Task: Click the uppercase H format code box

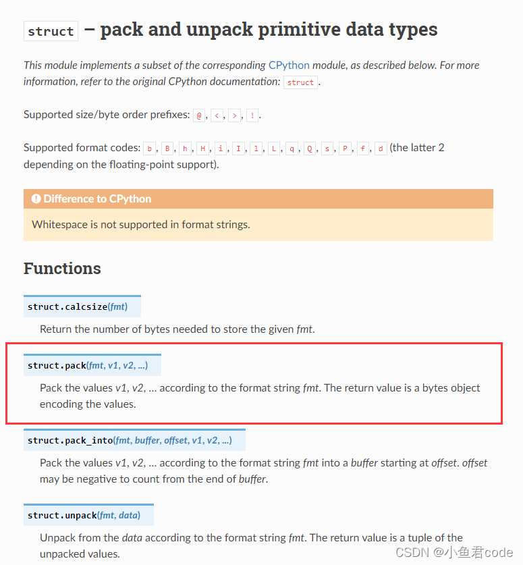Action: 202,149
